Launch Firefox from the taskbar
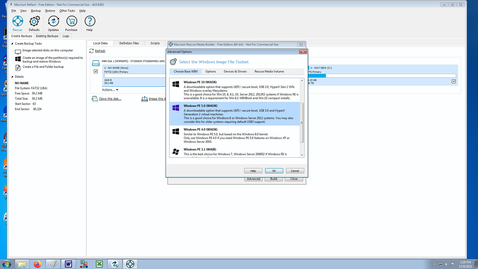478x269 pixels. point(37,264)
